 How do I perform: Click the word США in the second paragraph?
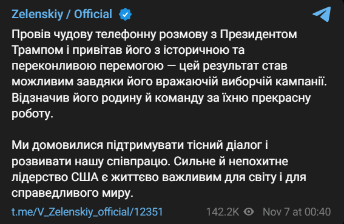[x=85, y=177]
